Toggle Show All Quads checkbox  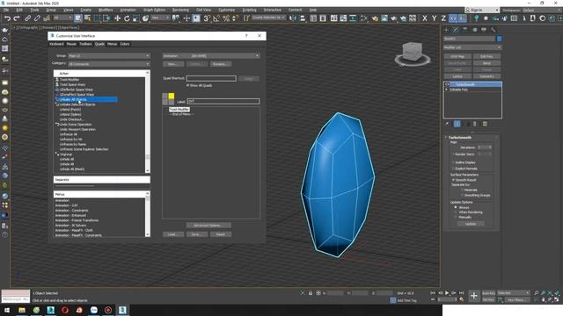188,86
